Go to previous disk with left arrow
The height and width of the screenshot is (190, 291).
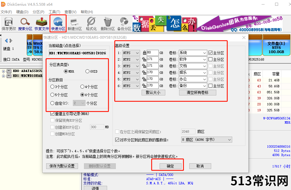coord(7,41)
